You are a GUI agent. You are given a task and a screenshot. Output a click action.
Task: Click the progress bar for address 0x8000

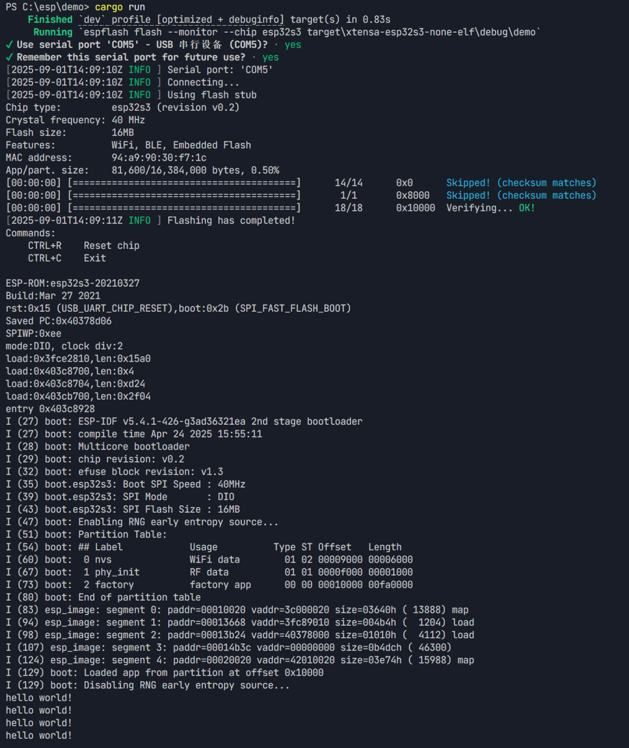(184, 196)
